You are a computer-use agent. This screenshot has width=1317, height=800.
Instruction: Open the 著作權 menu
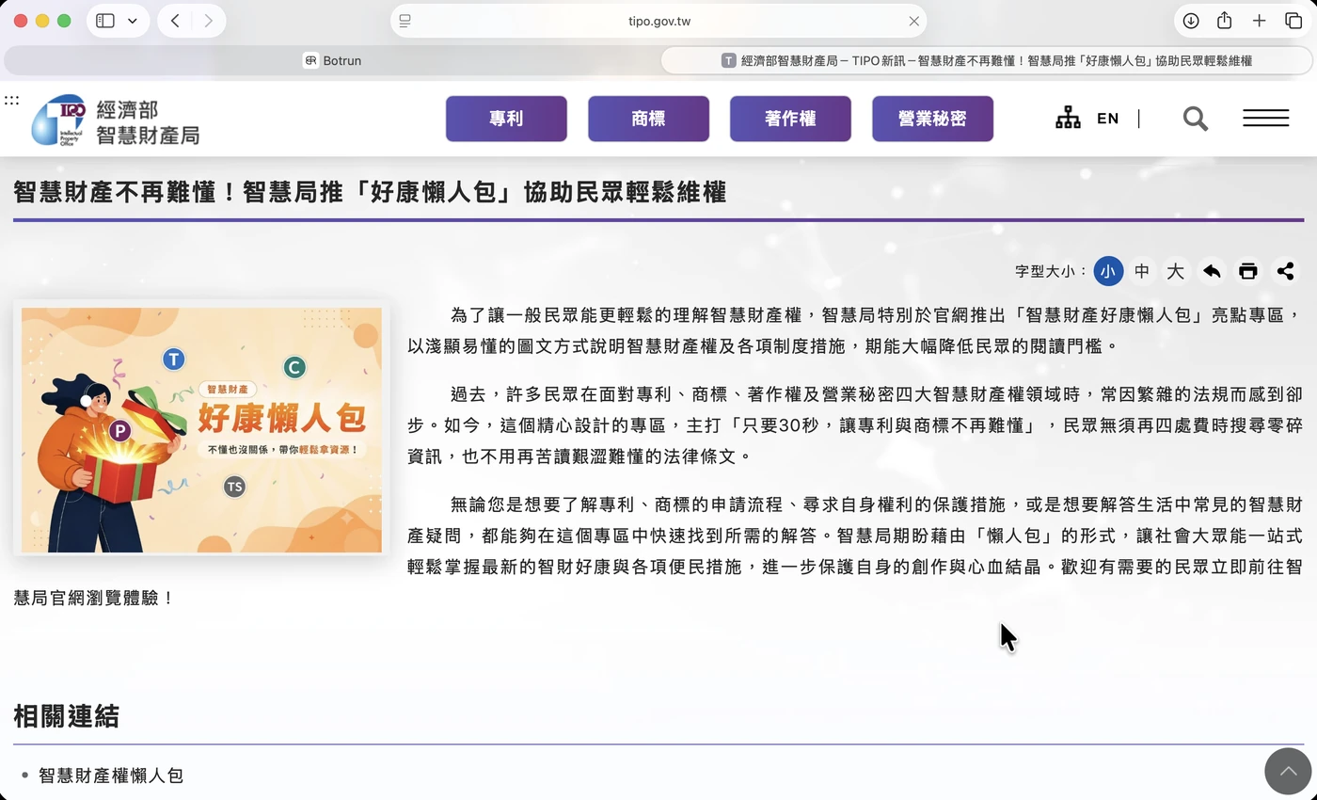click(790, 119)
